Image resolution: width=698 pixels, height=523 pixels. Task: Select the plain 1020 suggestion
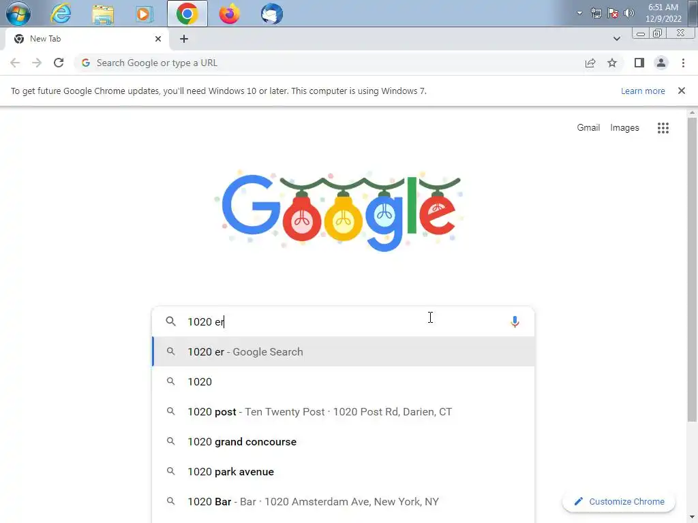point(344,381)
